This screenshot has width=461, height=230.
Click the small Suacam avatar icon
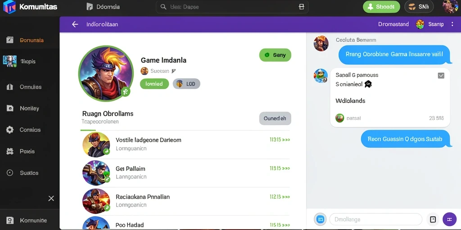145,71
